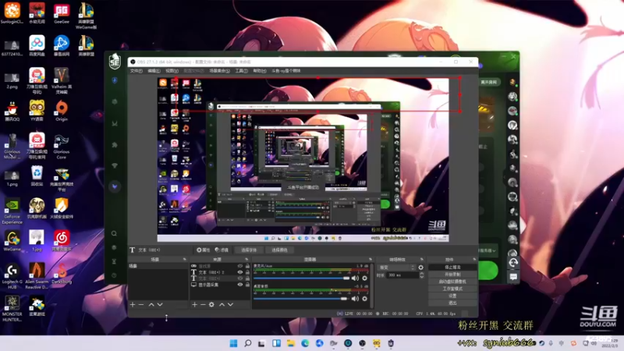Click 桌面音频 volume slider
Viewport: 624px width, 351px height.
point(300,299)
